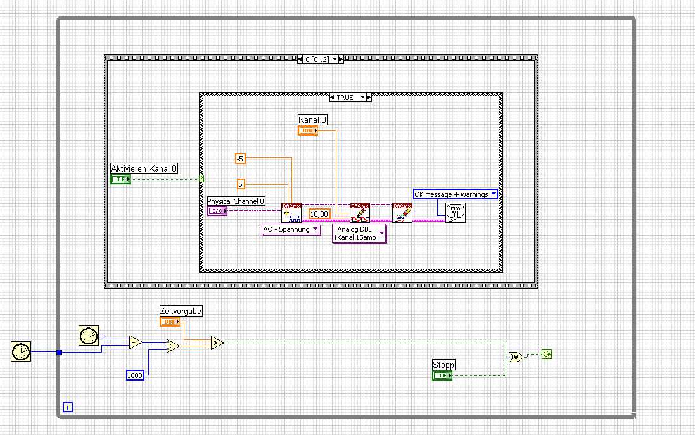The width and height of the screenshot is (695, 435).
Task: Select the DAQmx Write node
Action: coord(359,213)
